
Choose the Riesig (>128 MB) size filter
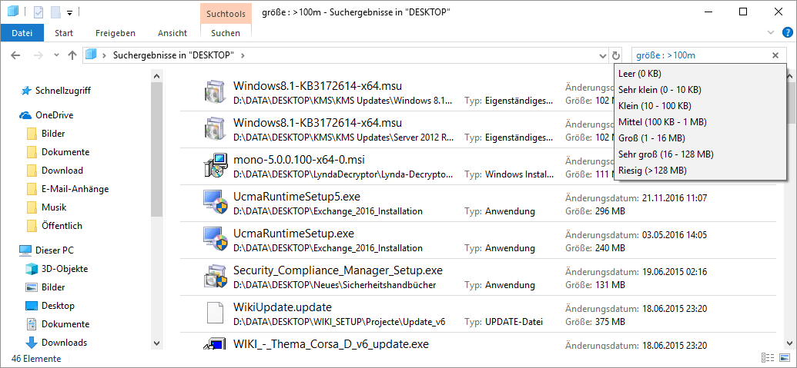click(x=652, y=170)
